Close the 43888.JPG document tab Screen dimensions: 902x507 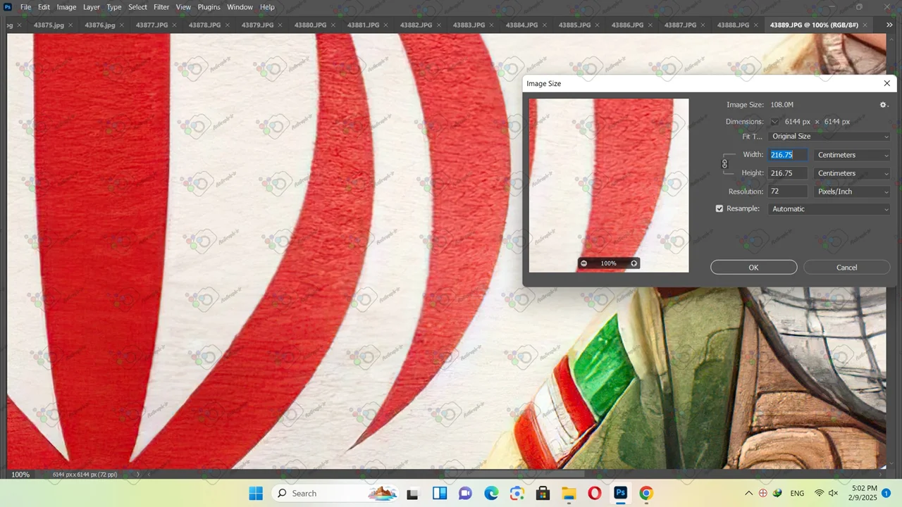pos(756,25)
